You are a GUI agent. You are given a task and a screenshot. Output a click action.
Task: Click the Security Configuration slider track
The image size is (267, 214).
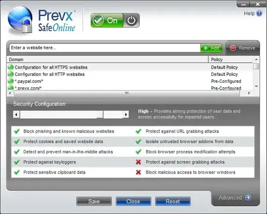click(71, 114)
